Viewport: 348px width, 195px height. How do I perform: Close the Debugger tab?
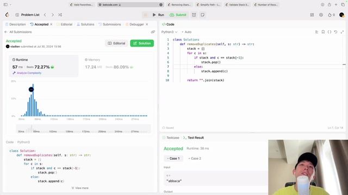(147, 24)
